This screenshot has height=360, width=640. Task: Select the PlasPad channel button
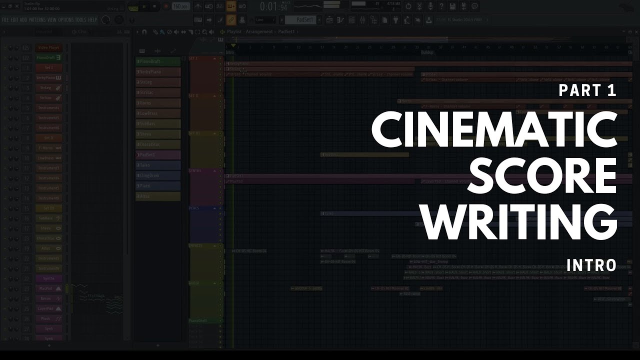click(49, 289)
